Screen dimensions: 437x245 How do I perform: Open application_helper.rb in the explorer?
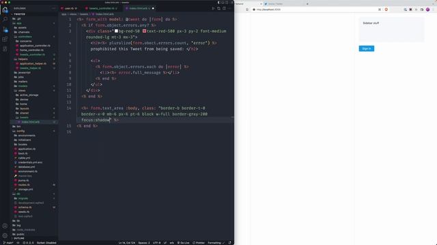[33, 63]
